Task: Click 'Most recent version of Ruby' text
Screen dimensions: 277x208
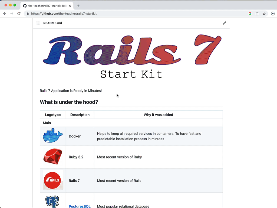Action: tap(119, 157)
